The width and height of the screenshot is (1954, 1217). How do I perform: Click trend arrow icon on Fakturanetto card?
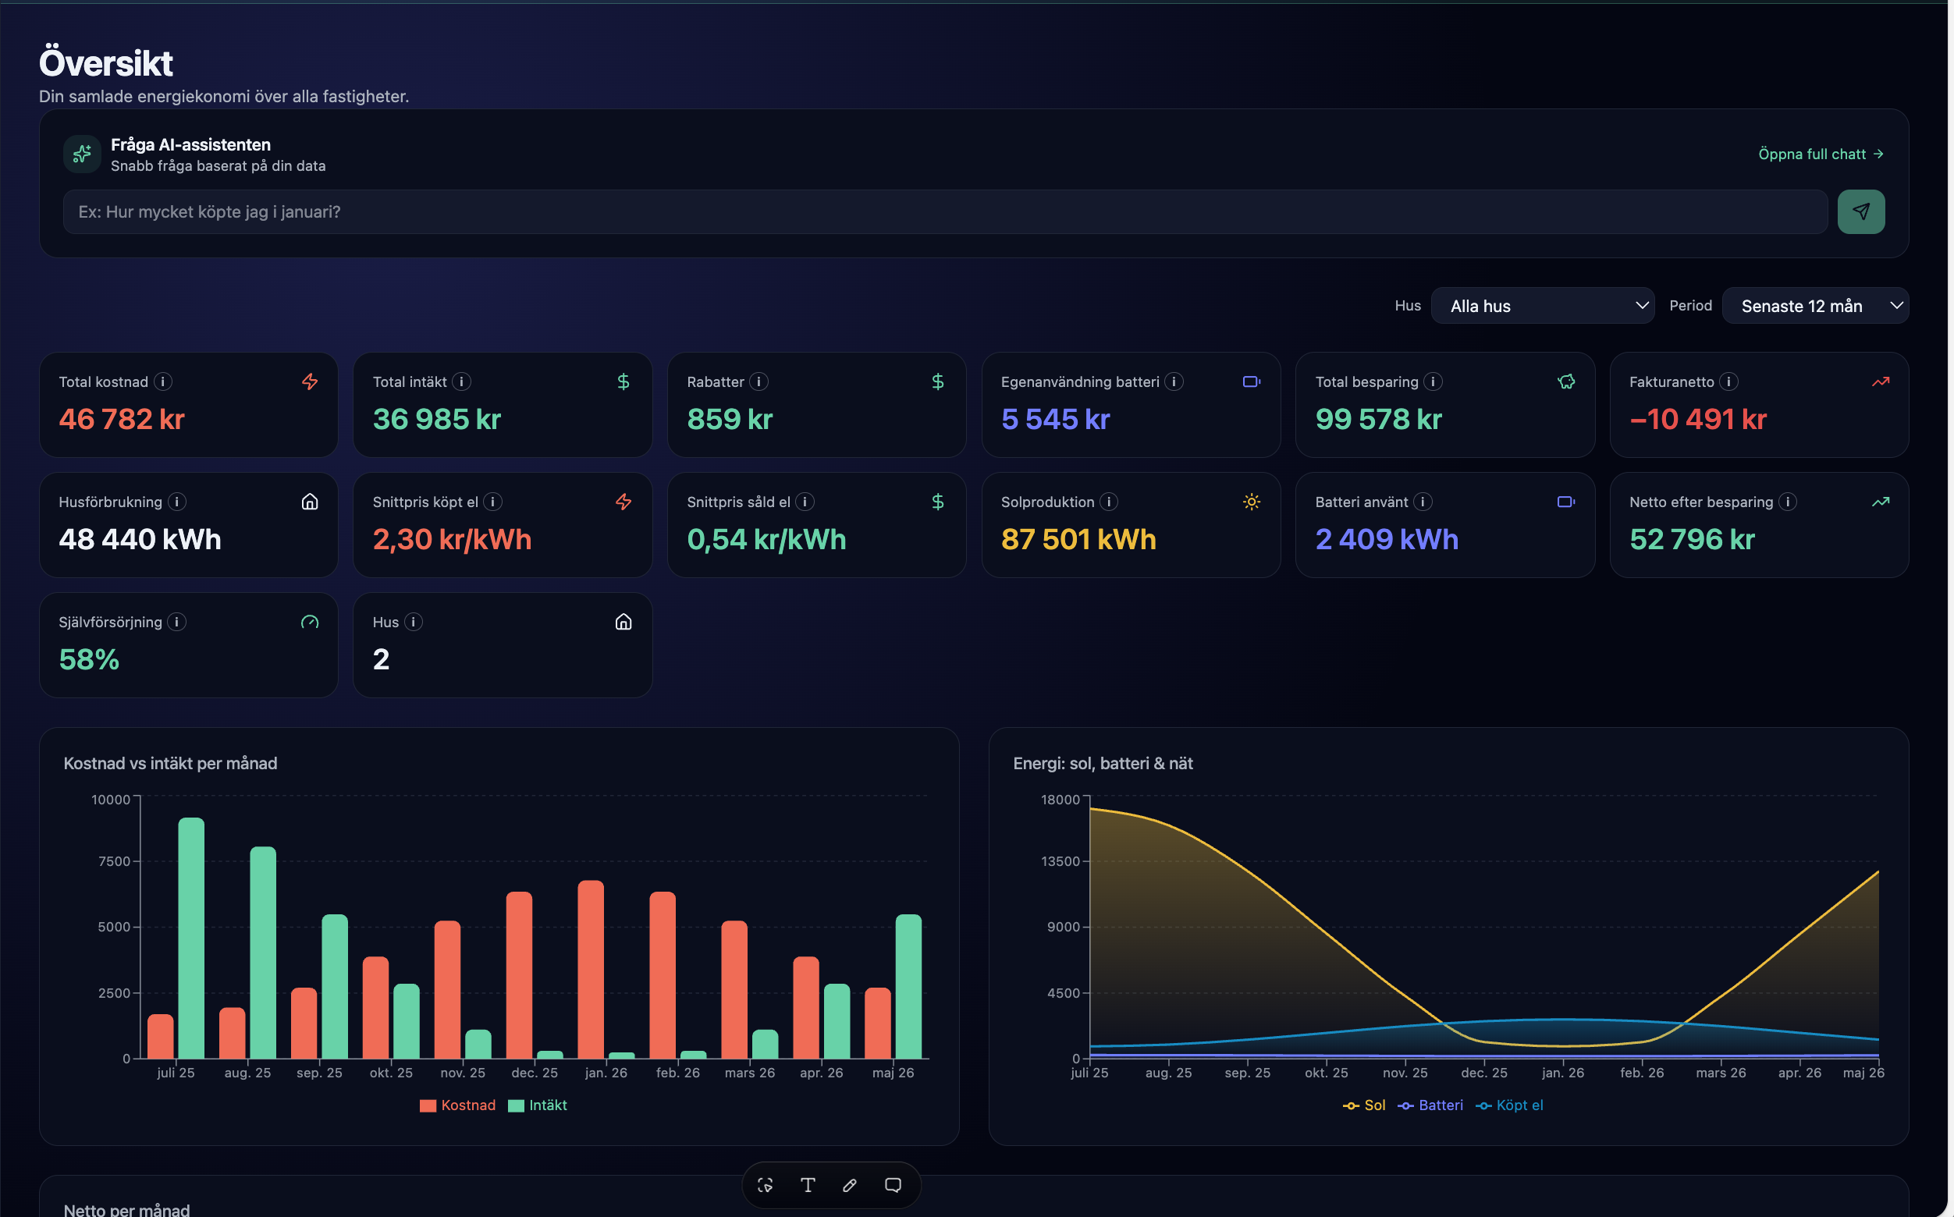click(x=1880, y=381)
